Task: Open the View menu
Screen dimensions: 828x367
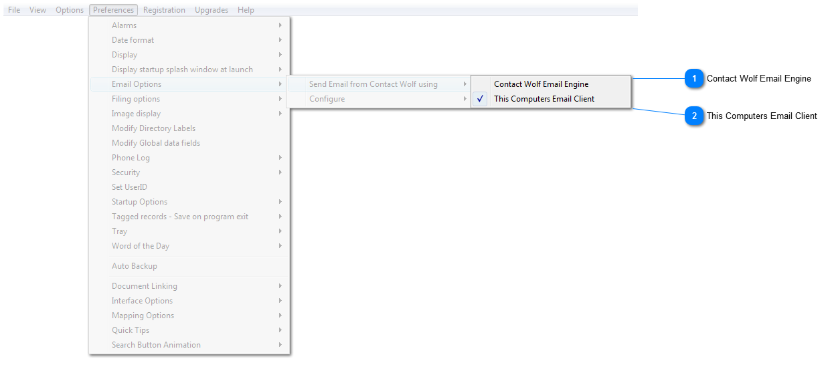Action: [x=38, y=10]
